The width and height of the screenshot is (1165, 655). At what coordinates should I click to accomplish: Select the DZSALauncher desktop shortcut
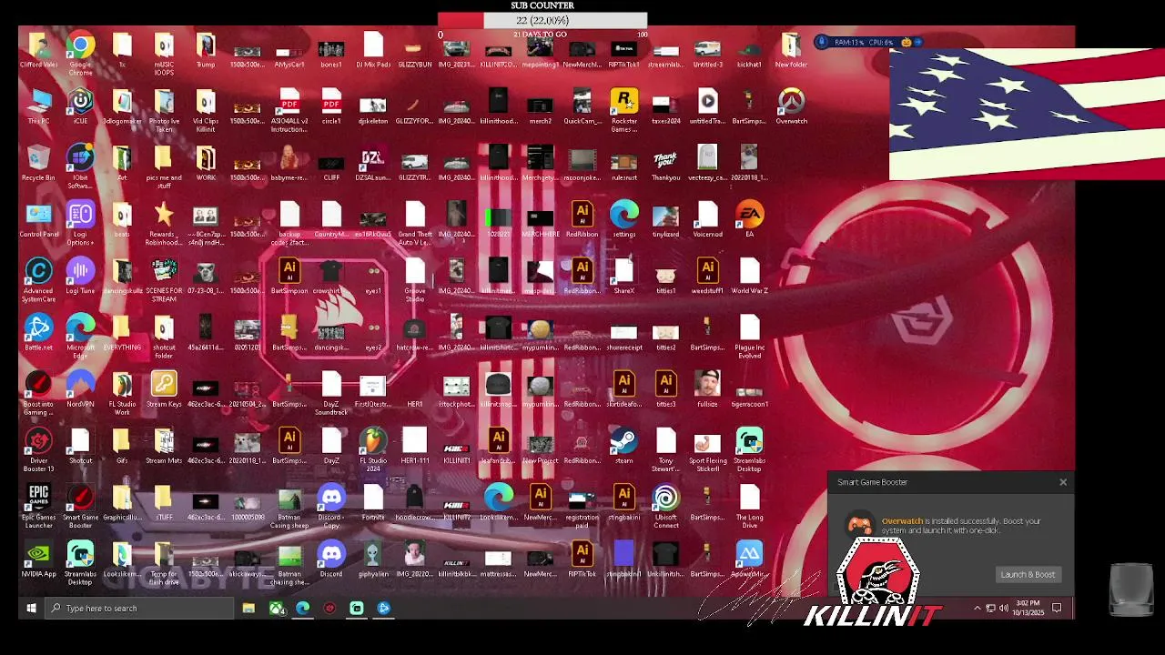pyautogui.click(x=373, y=163)
